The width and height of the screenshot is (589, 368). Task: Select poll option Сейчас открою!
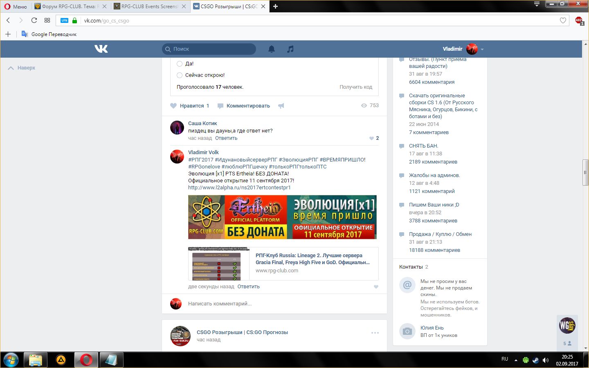180,75
